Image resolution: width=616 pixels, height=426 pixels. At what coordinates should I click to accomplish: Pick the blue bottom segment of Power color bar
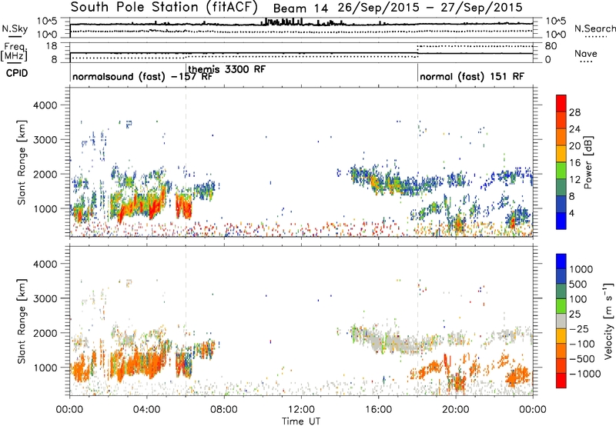pos(561,221)
